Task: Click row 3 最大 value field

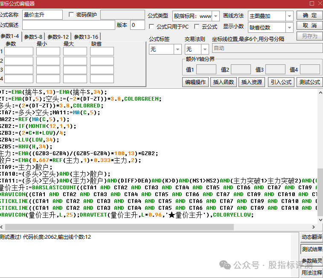Action: pos(75,70)
